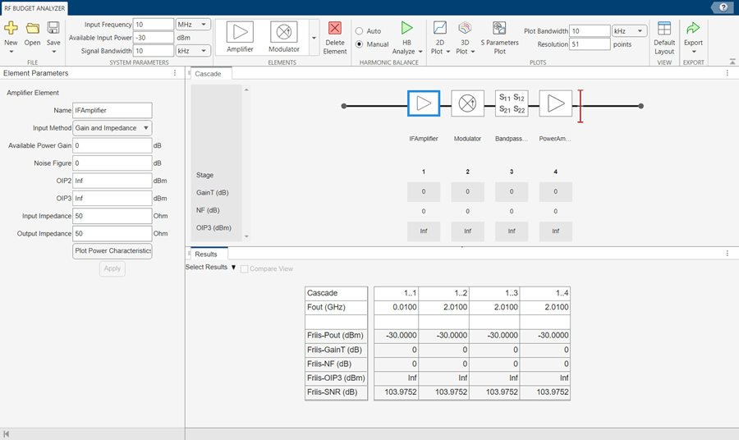
Task: Select the PowerAmplifier block in the cascade
Action: click(556, 104)
